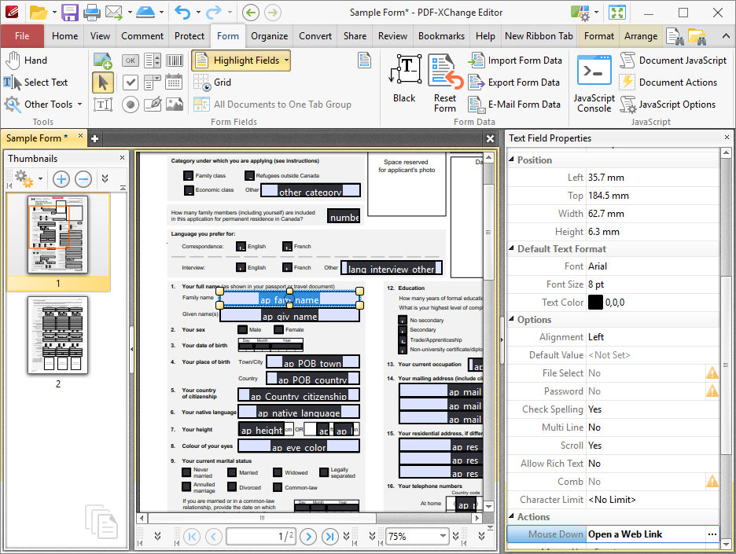Choose the Radio Button field tool
This screenshot has width=736, height=554.
point(131,105)
